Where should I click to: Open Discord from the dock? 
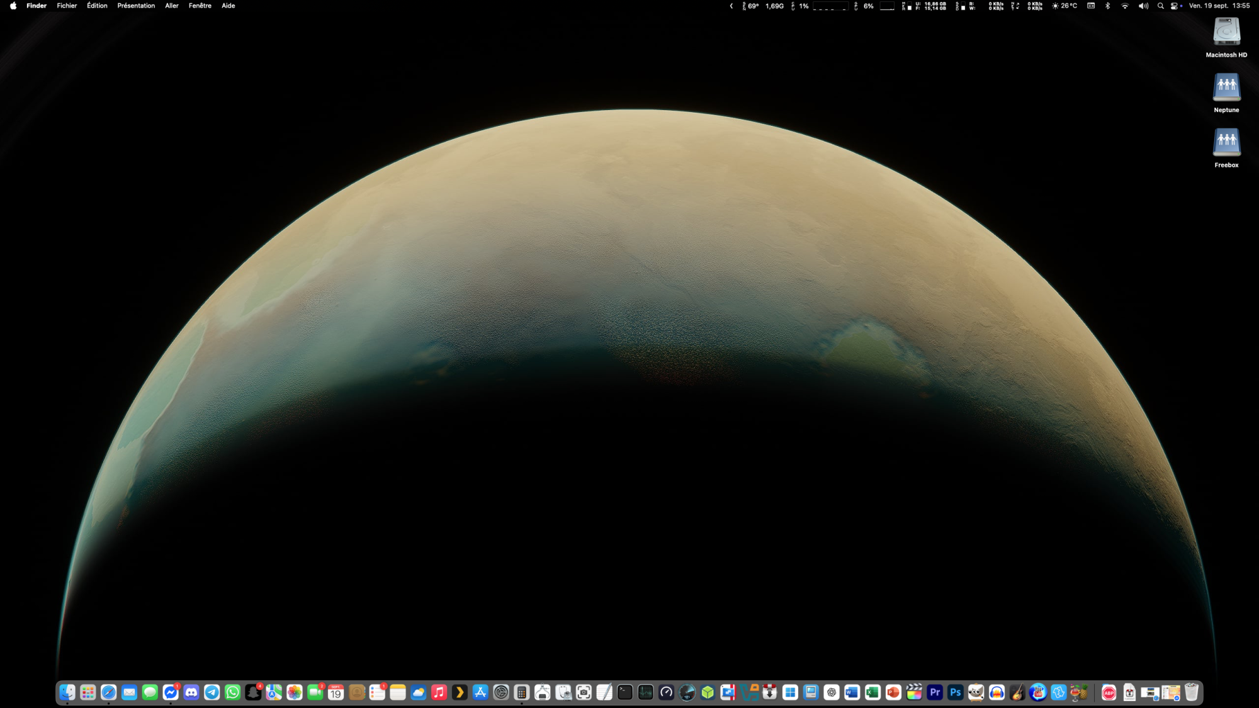[191, 693]
